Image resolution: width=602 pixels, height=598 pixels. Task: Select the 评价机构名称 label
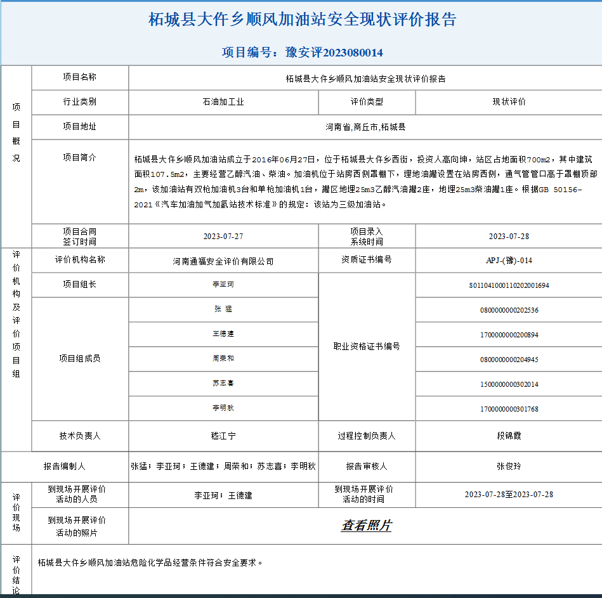[x=80, y=260]
